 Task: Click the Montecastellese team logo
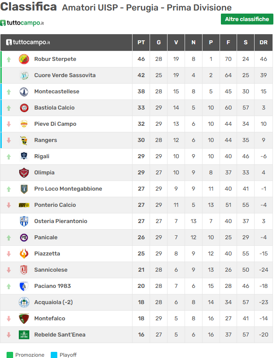point(24,92)
